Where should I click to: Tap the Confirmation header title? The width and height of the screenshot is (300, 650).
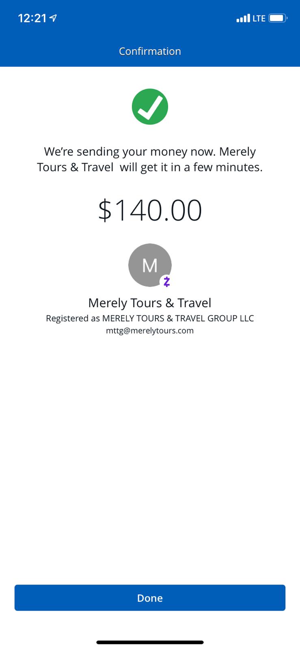(150, 51)
